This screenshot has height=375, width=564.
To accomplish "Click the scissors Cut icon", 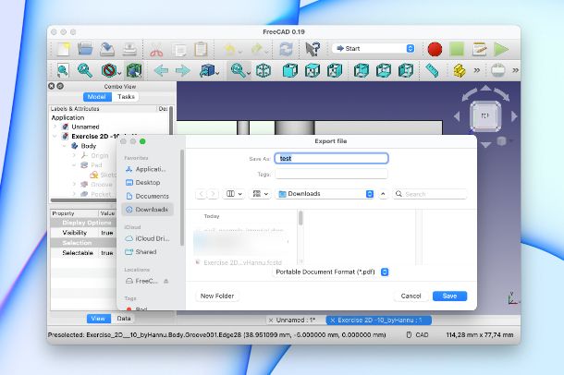I will pyautogui.click(x=156, y=49).
